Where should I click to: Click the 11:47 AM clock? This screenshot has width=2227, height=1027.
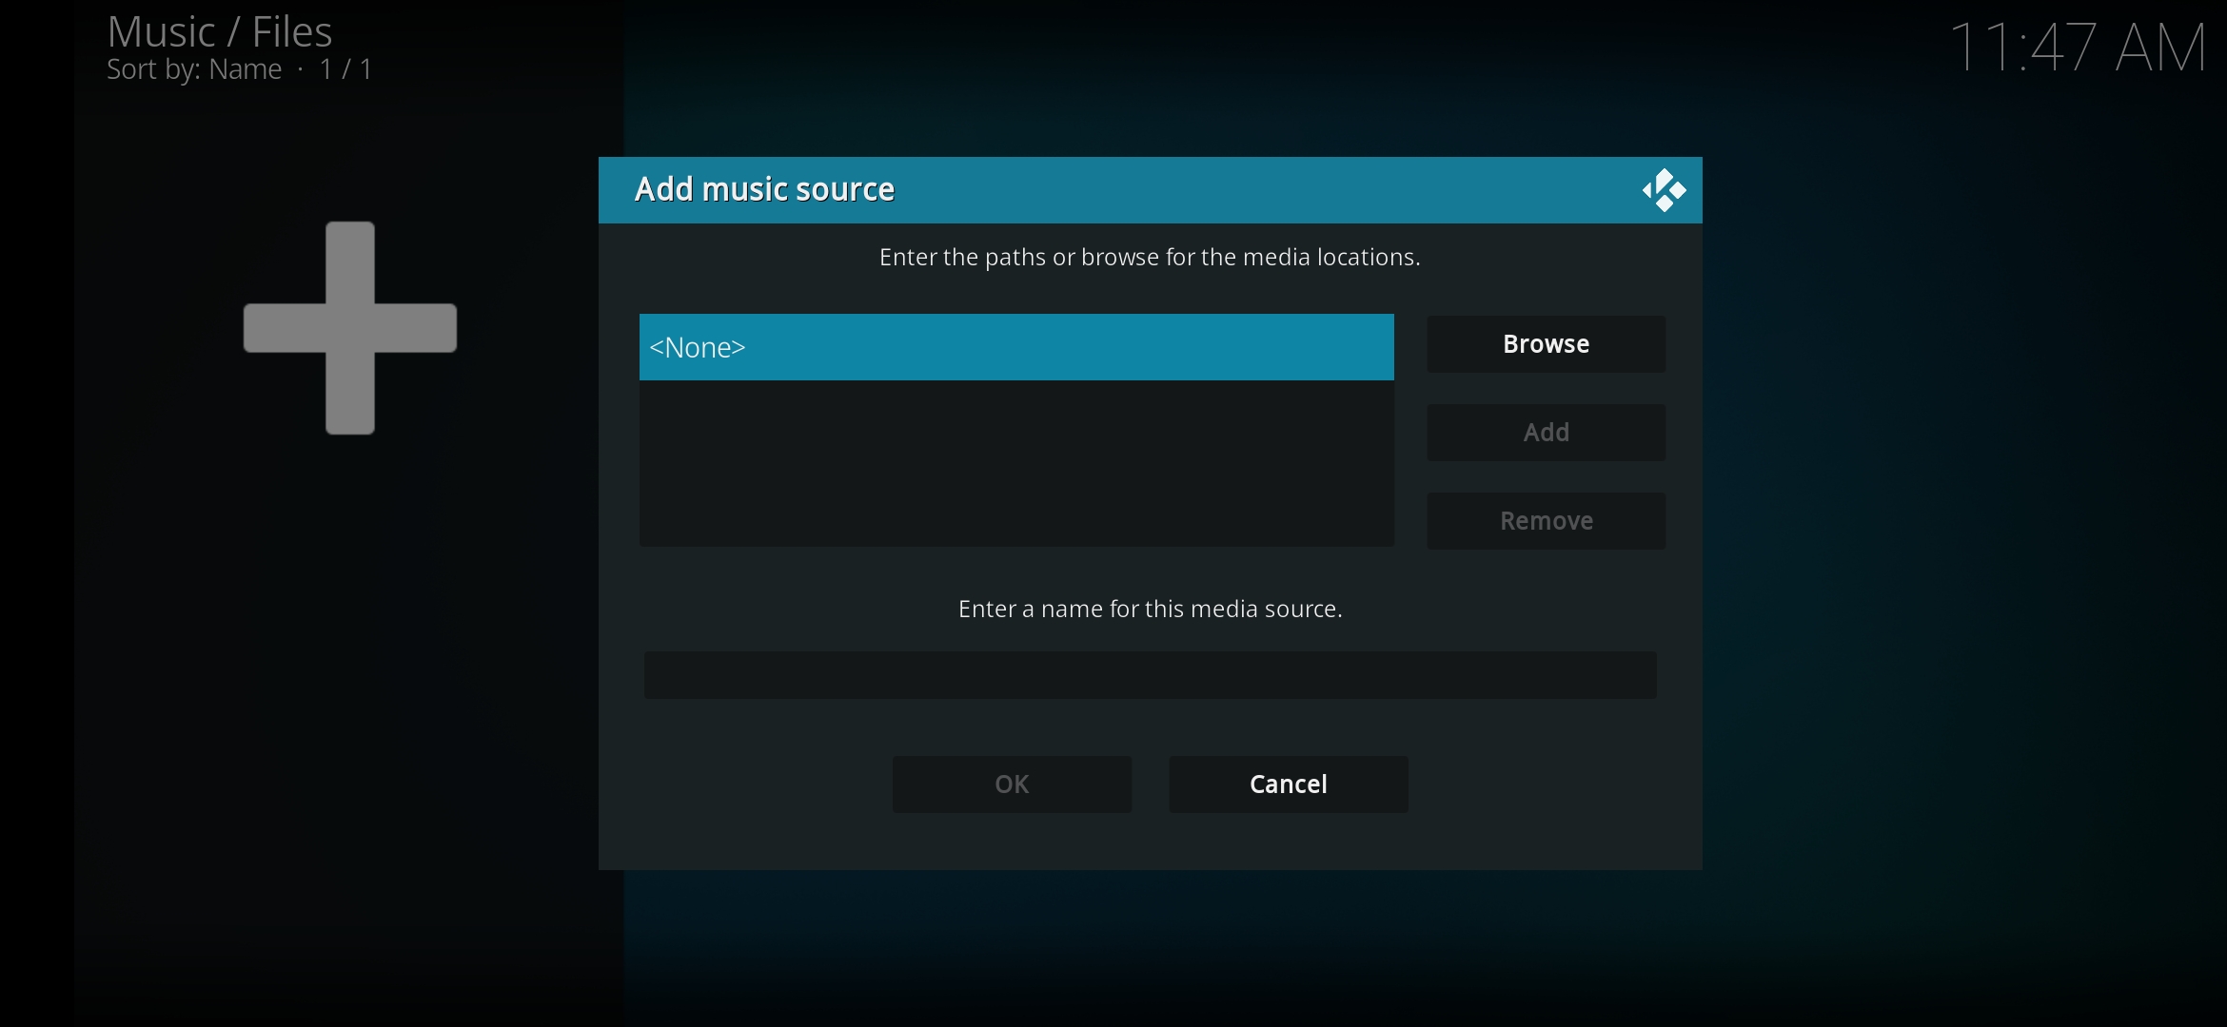(2077, 48)
